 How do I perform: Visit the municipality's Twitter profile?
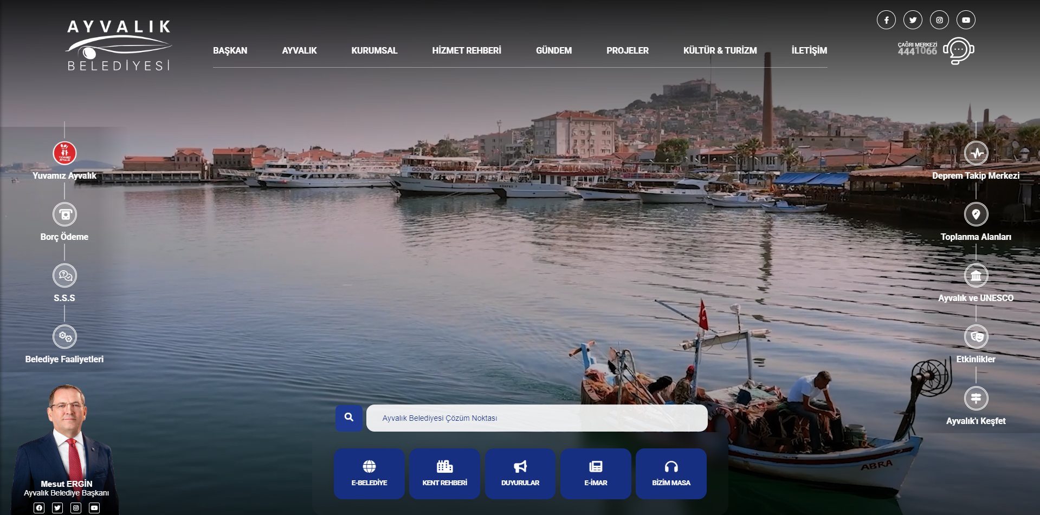click(913, 19)
